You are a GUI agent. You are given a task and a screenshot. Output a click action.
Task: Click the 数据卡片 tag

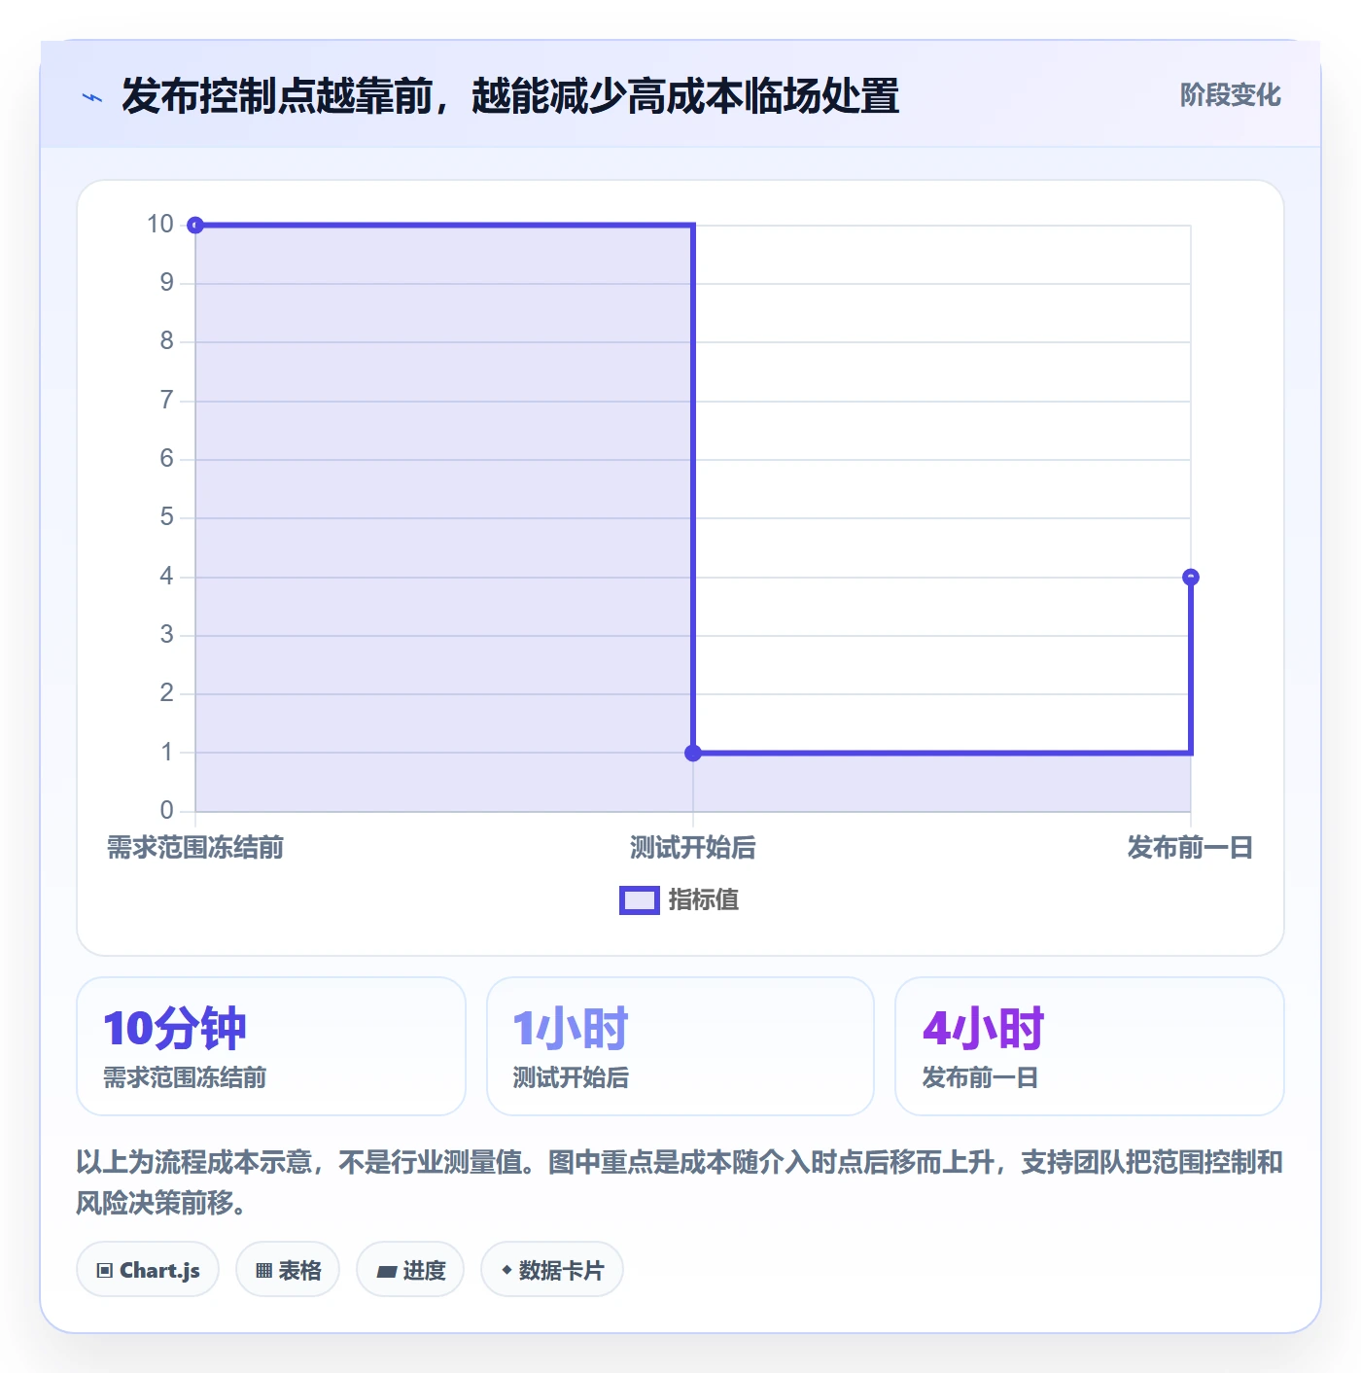pos(552,1270)
